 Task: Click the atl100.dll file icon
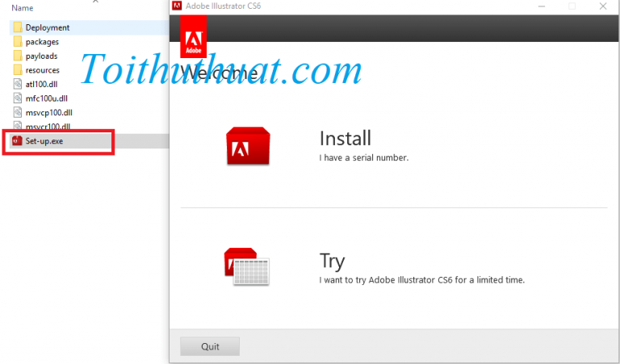(x=18, y=84)
